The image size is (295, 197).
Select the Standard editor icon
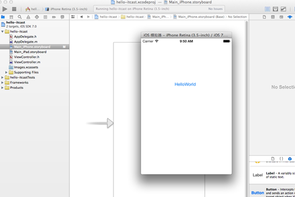(x=267, y=9)
